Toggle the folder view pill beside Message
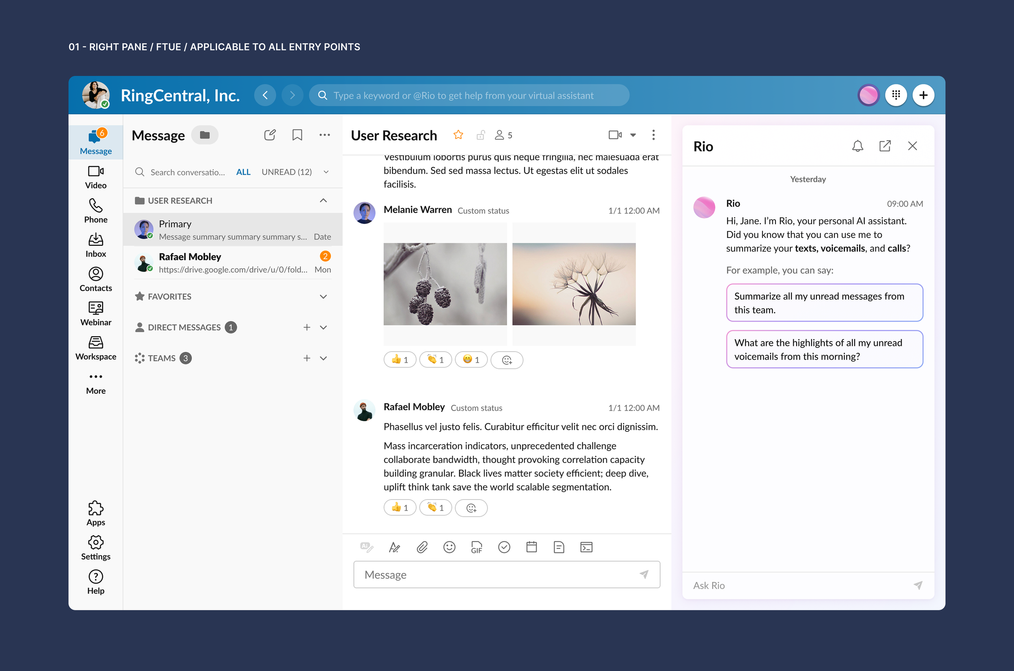Screen dimensions: 1014x671 click(x=204, y=135)
